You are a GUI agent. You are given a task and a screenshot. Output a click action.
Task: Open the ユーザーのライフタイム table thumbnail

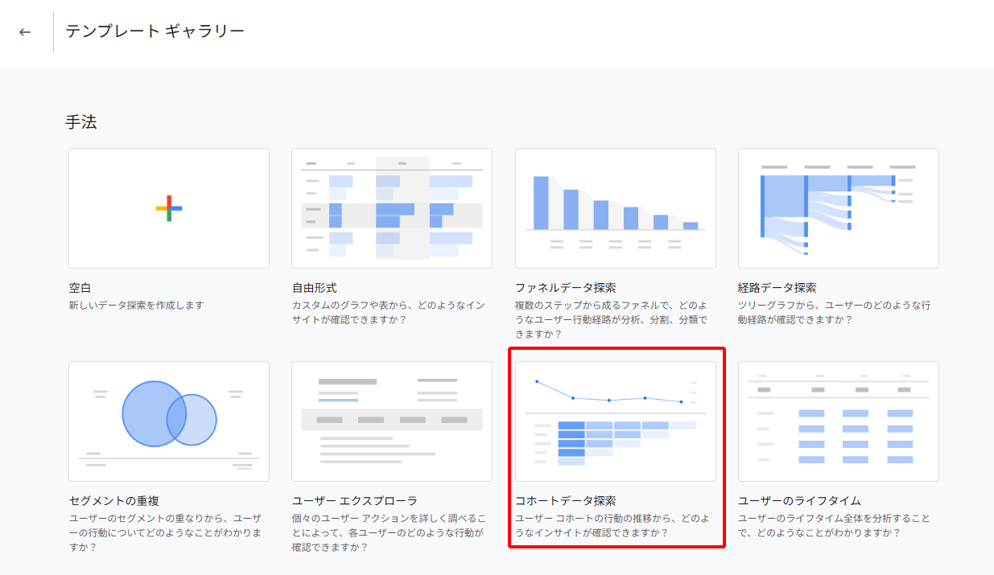tap(839, 421)
